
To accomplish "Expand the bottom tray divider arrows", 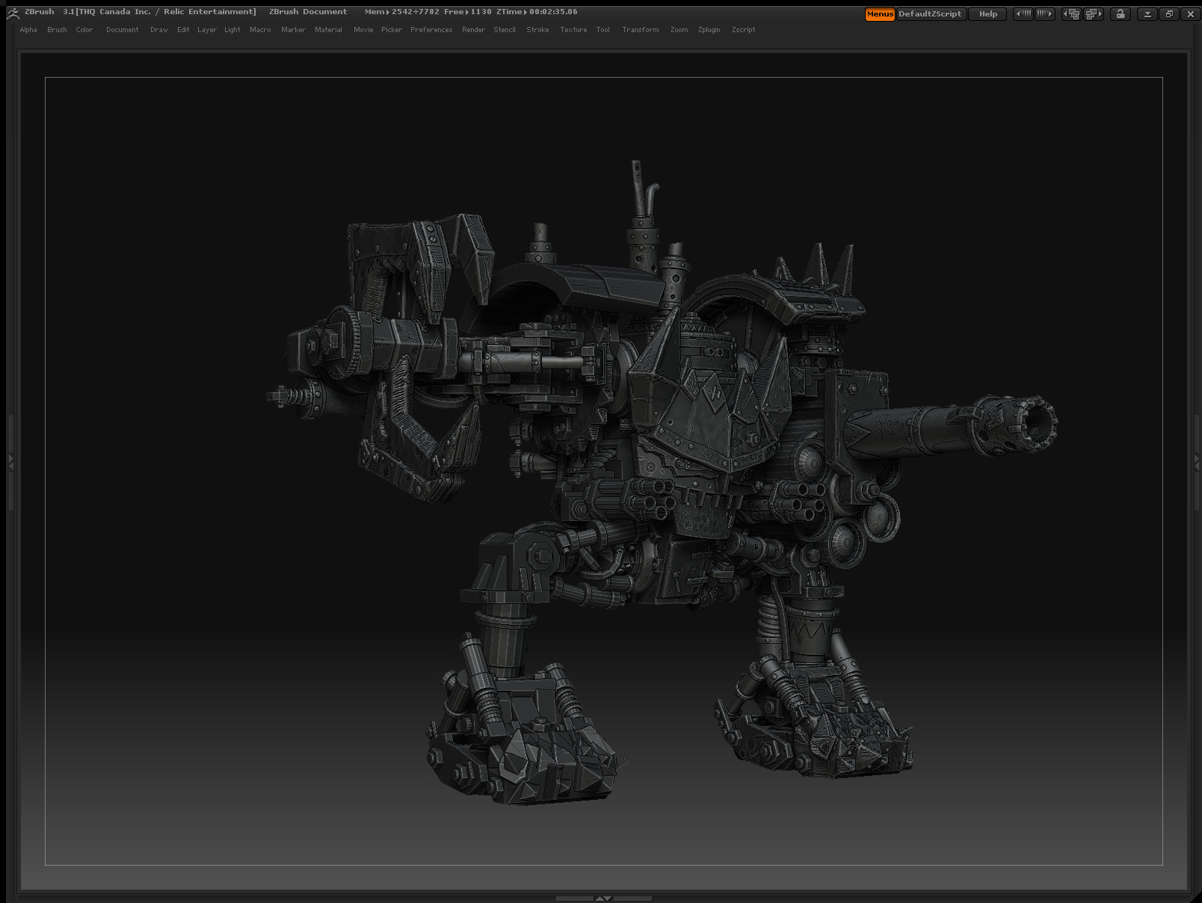I will click(604, 899).
